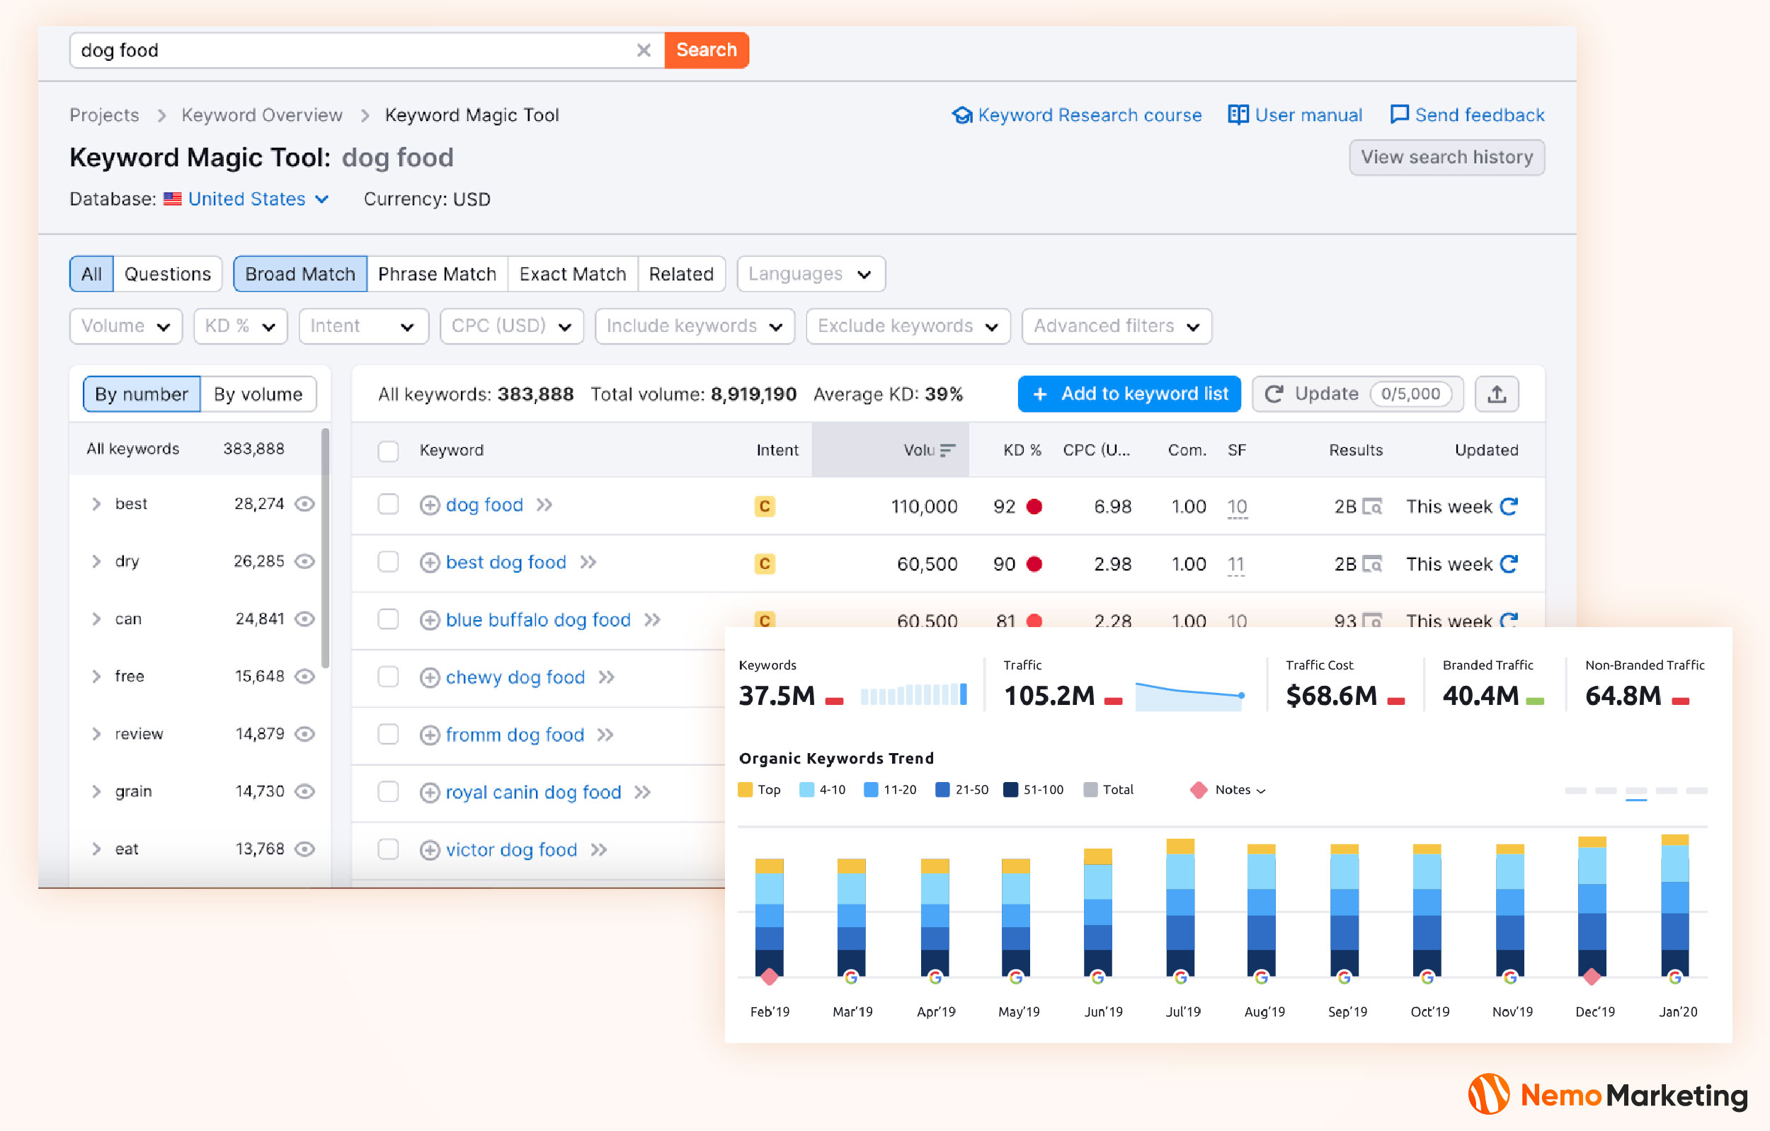
Task: Clear the search field with the X icon
Action: pos(643,50)
